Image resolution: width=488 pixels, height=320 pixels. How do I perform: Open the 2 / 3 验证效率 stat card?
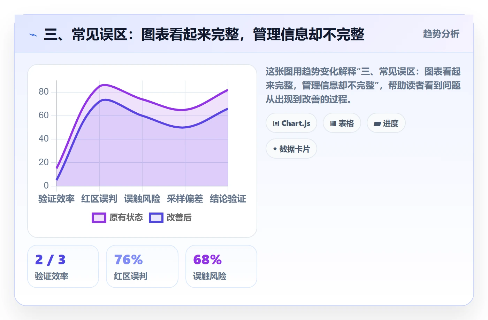pos(63,266)
